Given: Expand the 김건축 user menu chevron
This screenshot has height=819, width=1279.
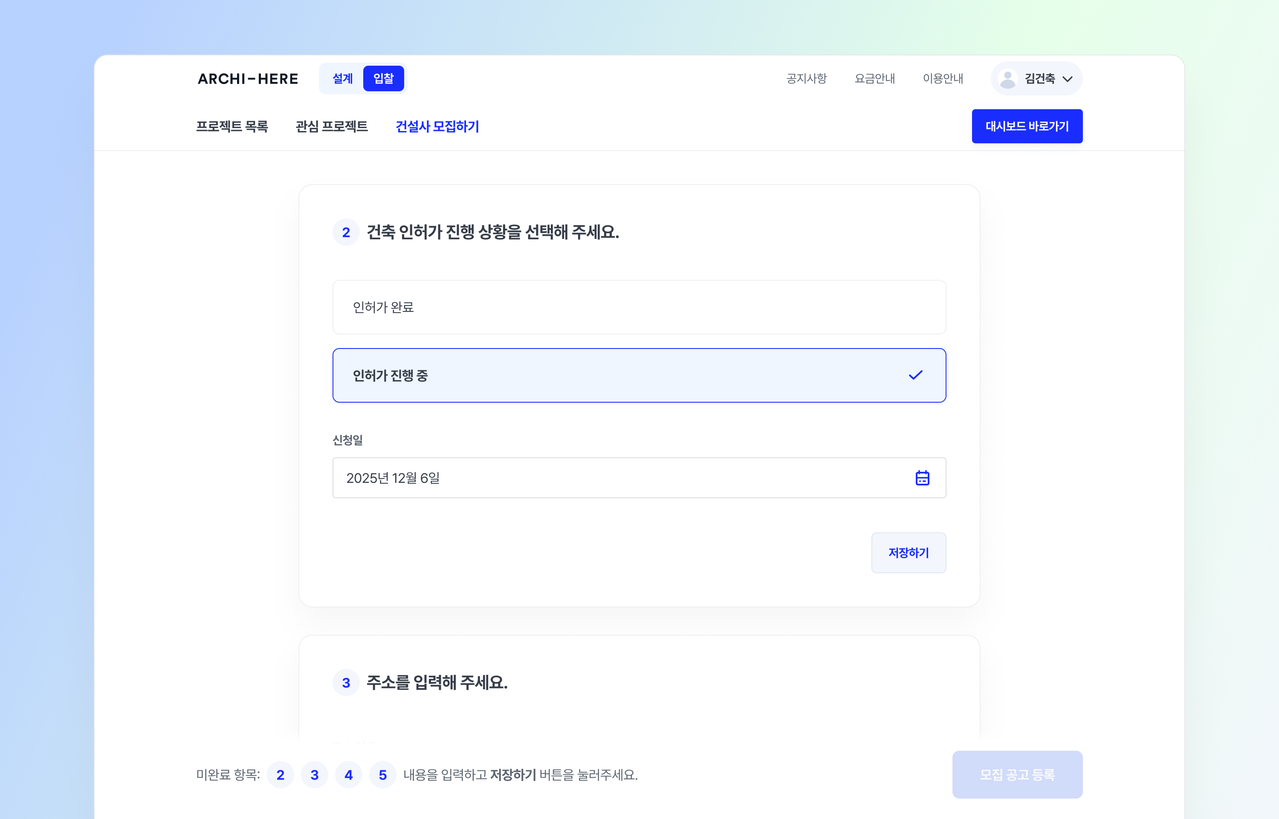Looking at the screenshot, I should pyautogui.click(x=1067, y=79).
